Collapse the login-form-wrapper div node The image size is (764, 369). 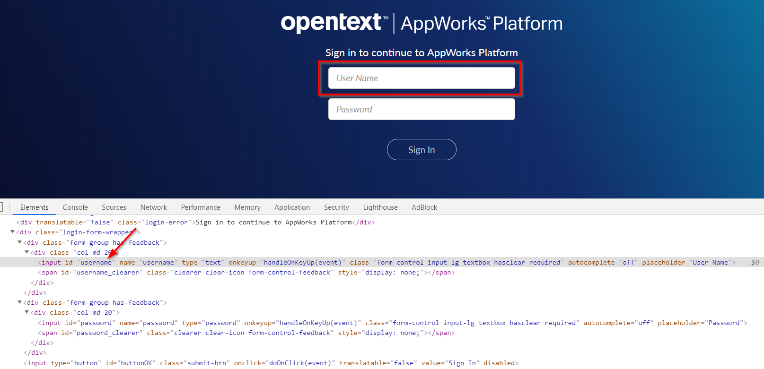click(x=12, y=232)
